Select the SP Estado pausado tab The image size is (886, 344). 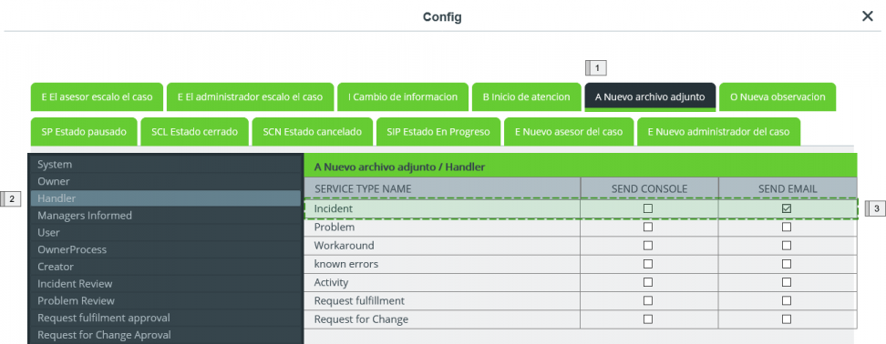point(84,131)
